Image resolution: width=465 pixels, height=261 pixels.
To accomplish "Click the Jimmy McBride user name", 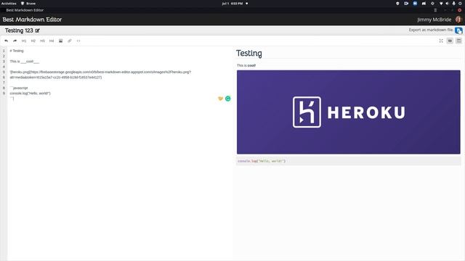I will pos(434,20).
